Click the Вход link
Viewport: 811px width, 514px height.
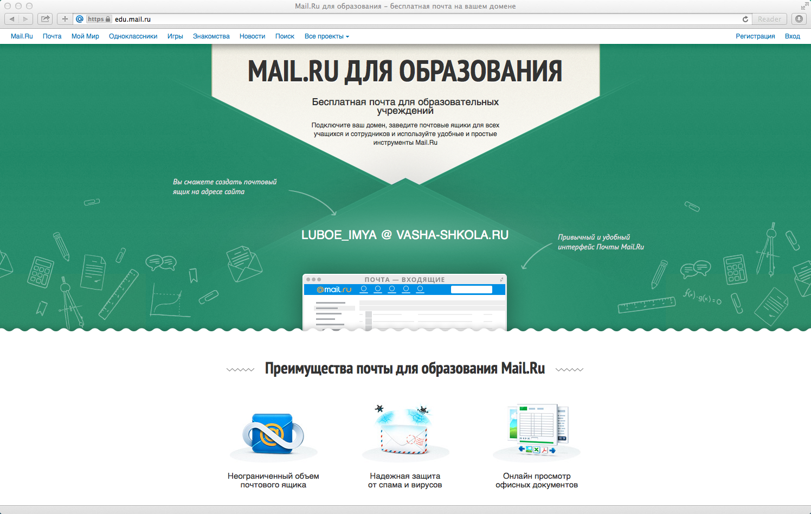[x=792, y=36]
